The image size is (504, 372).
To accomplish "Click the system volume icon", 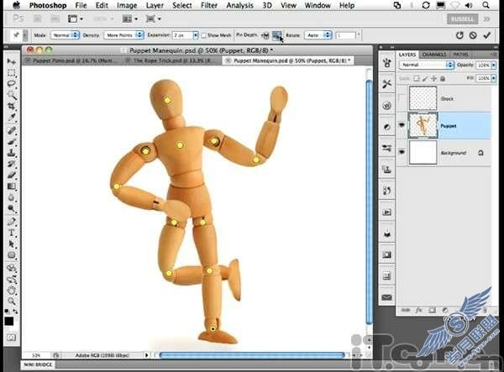I will tap(469, 5).
